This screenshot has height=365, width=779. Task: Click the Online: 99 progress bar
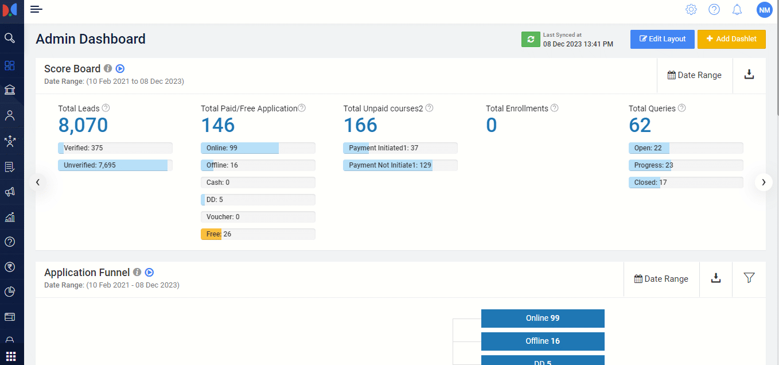(258, 148)
